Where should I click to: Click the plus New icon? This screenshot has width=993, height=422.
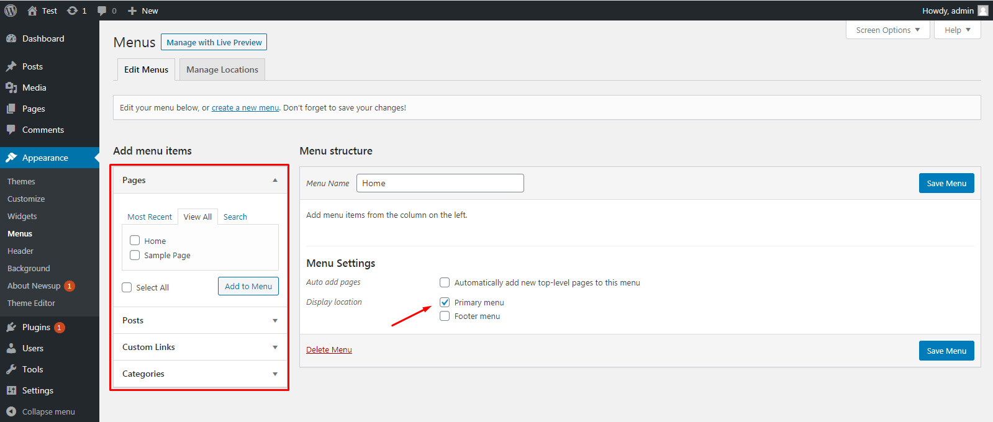[132, 11]
